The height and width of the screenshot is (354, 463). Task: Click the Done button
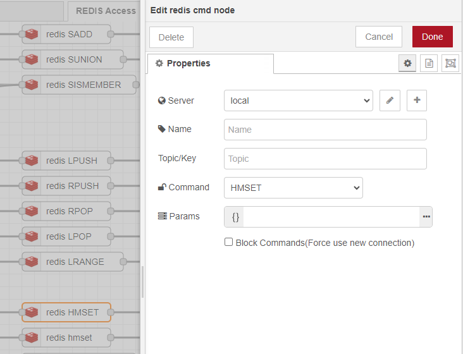click(433, 37)
